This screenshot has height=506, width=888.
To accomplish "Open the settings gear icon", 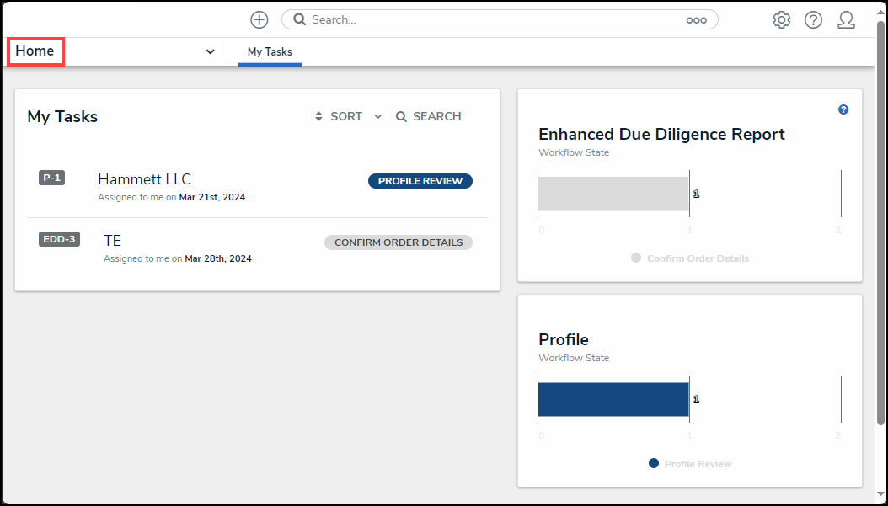I will (x=782, y=20).
